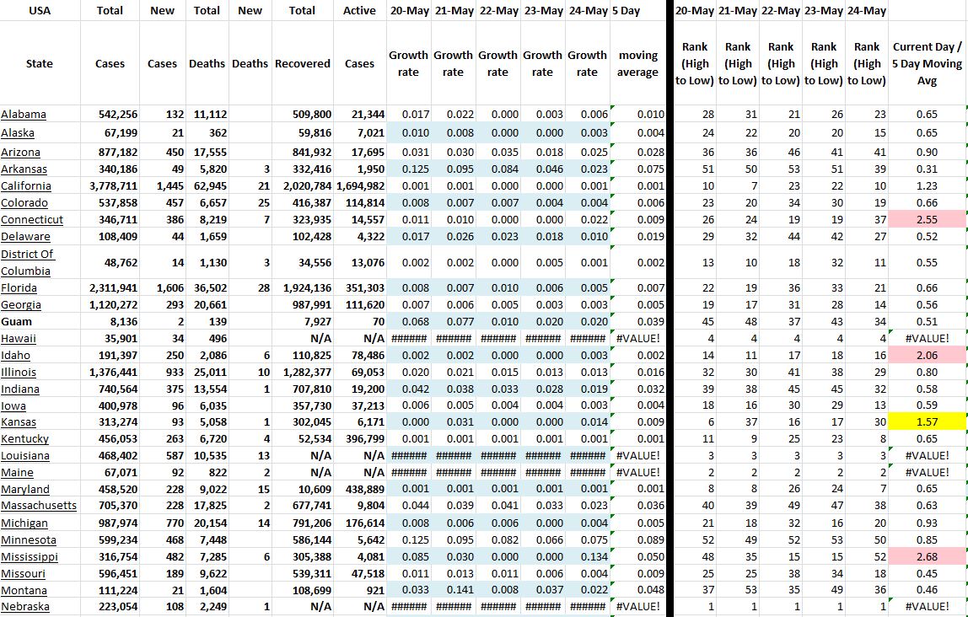
Task: Select the pink Mississippi 2.68 cell
Action: point(927,557)
